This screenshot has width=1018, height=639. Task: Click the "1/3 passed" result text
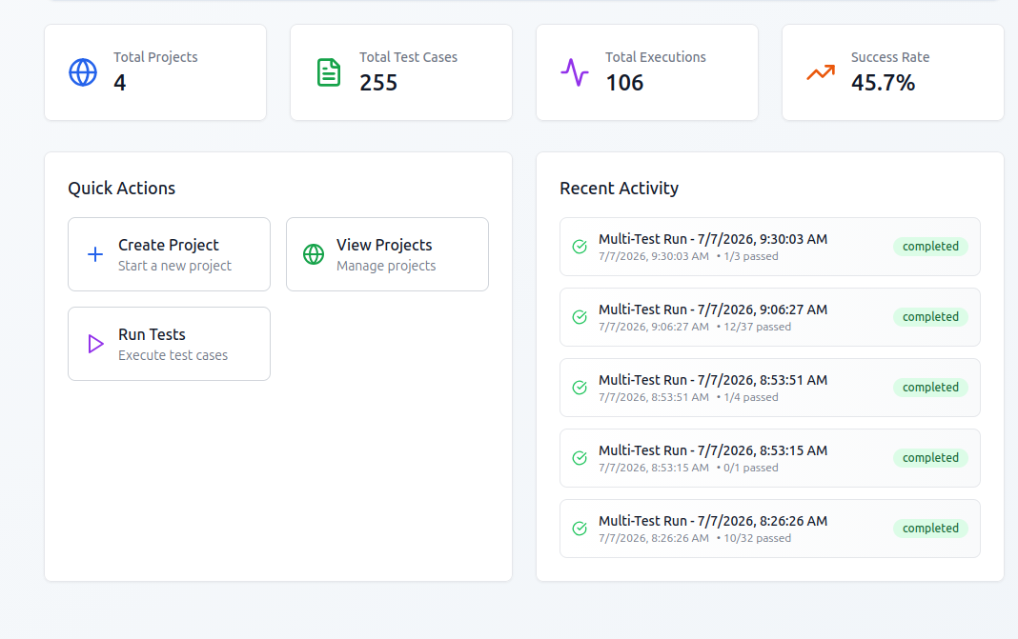click(751, 256)
